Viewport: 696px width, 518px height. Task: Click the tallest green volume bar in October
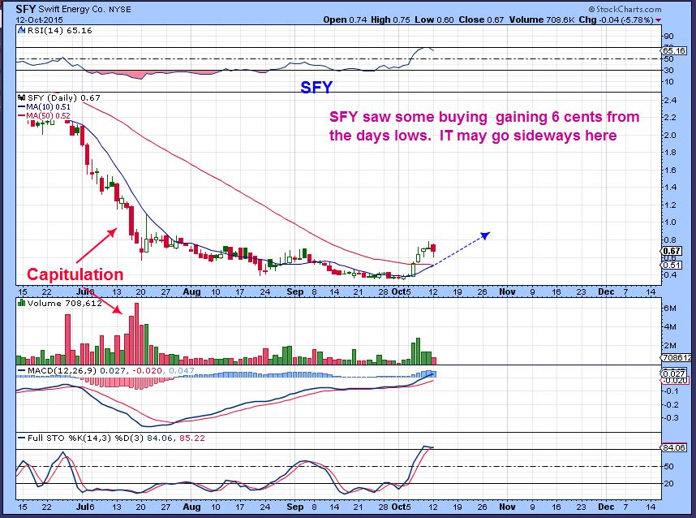point(418,352)
